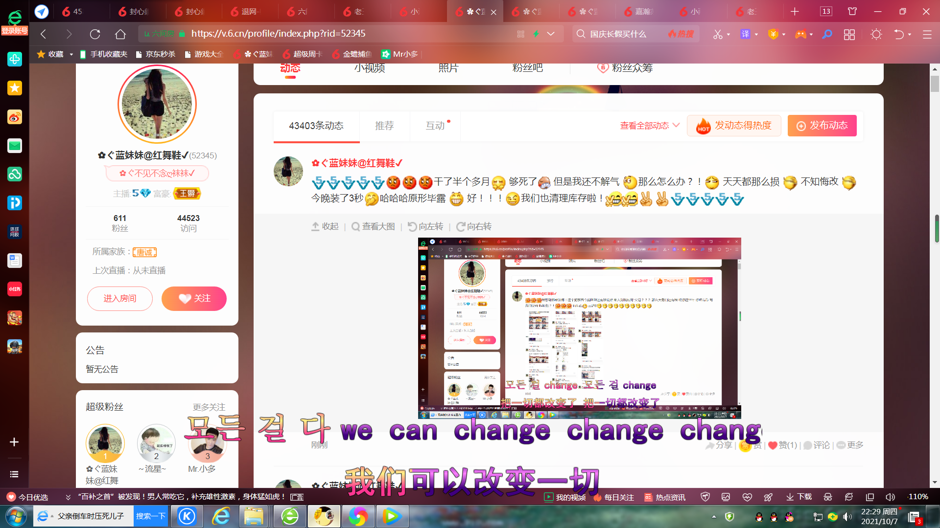Open the apps grid icon in toolbar
940x528 pixels.
point(849,34)
